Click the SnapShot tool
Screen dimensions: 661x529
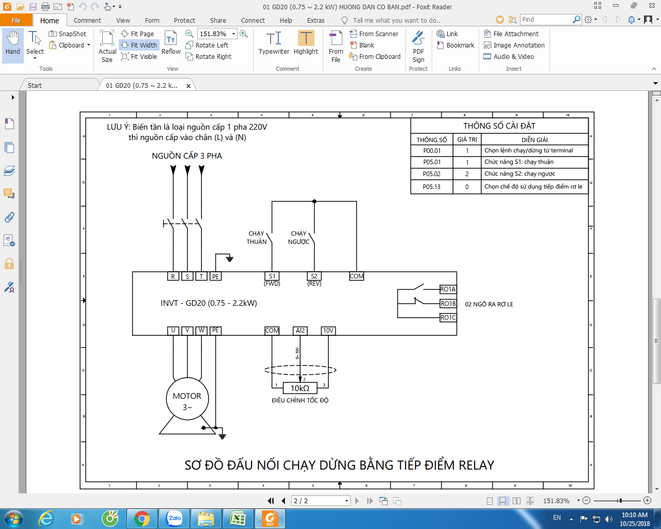68,34
